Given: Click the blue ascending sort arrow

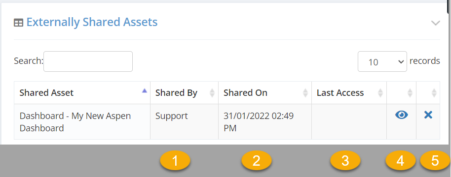Looking at the screenshot, I should pos(145,90).
